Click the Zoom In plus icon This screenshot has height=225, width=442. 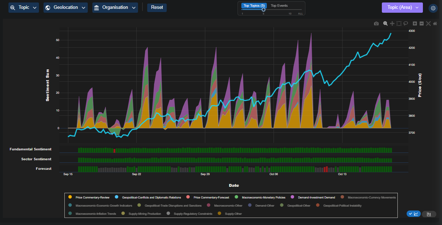click(x=415, y=24)
